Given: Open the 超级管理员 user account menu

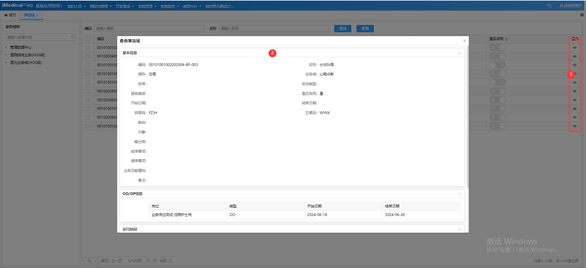Looking at the screenshot, I should [x=570, y=6].
